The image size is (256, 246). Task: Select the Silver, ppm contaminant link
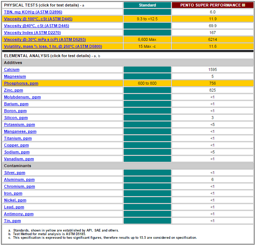pyautogui.click(x=14, y=173)
